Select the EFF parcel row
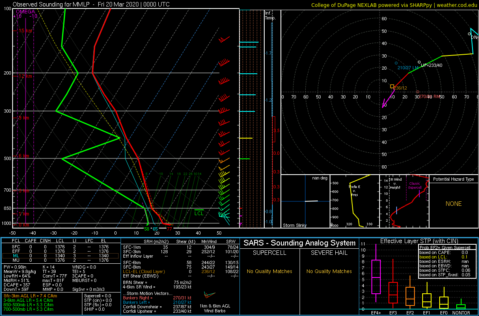 coord(60,252)
